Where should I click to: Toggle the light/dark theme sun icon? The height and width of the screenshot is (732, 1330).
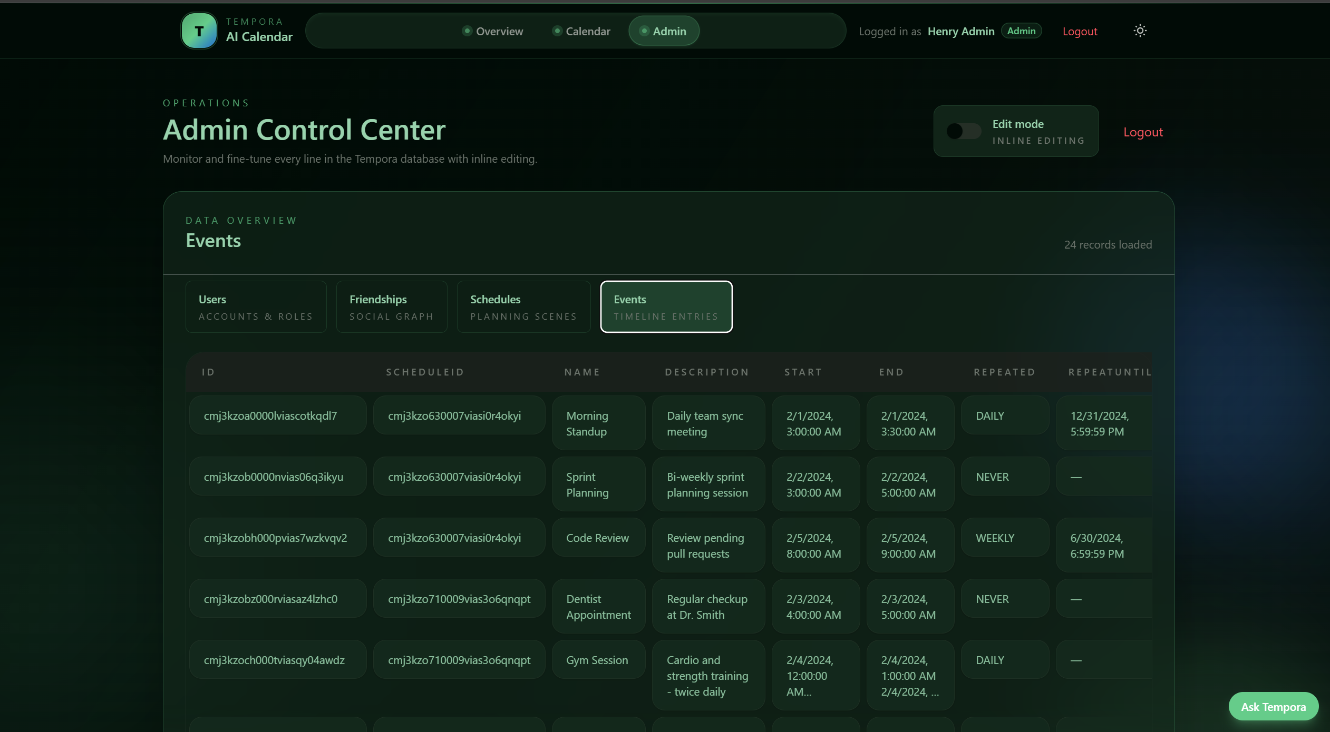1140,31
